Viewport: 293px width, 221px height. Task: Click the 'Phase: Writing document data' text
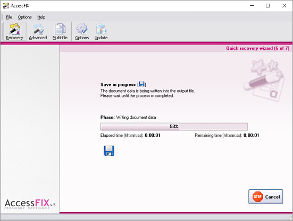(x=128, y=117)
